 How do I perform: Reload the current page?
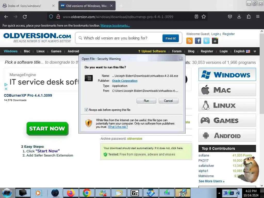point(25,17)
